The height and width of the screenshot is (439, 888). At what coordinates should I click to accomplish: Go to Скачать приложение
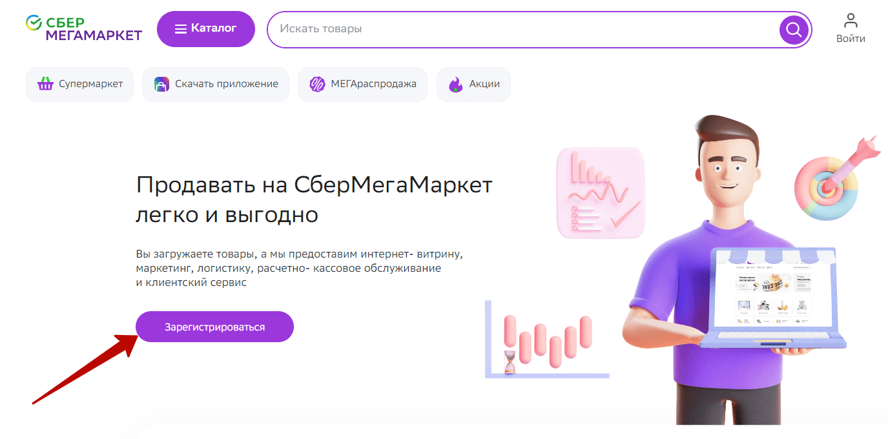(216, 85)
